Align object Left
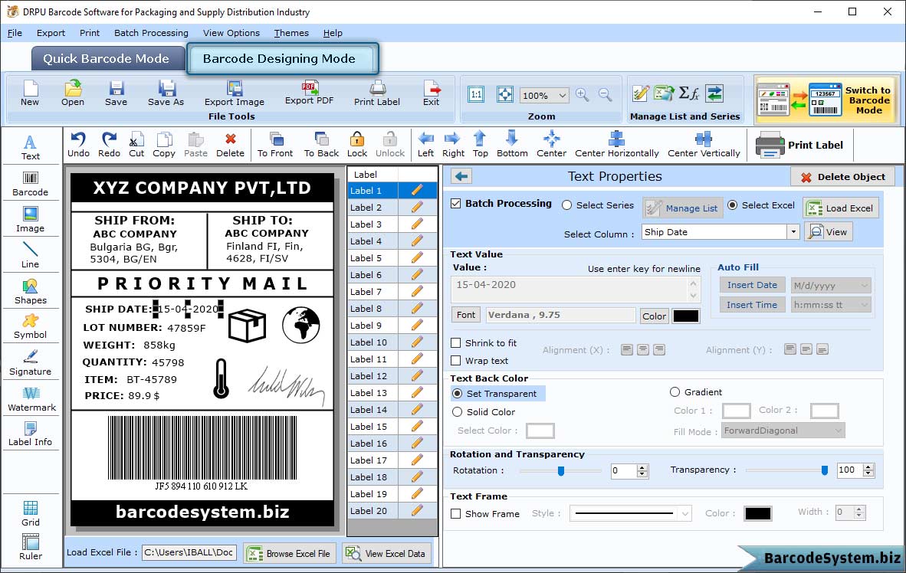 (426, 145)
